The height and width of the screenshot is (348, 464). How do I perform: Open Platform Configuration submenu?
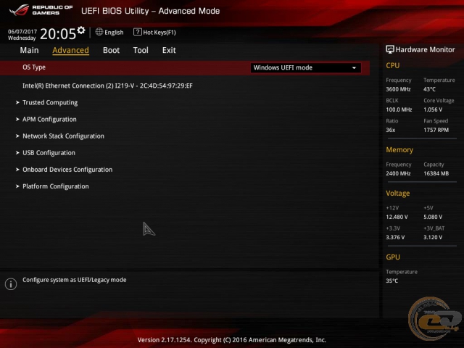point(56,186)
